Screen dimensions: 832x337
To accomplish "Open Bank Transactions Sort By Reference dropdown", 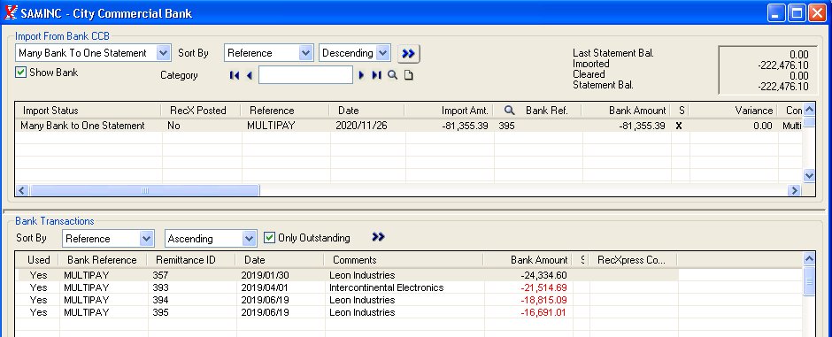I will point(146,239).
